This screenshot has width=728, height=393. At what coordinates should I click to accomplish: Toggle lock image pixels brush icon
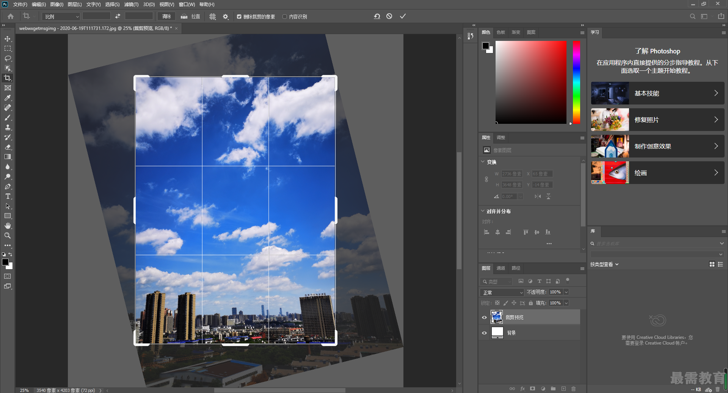point(505,303)
